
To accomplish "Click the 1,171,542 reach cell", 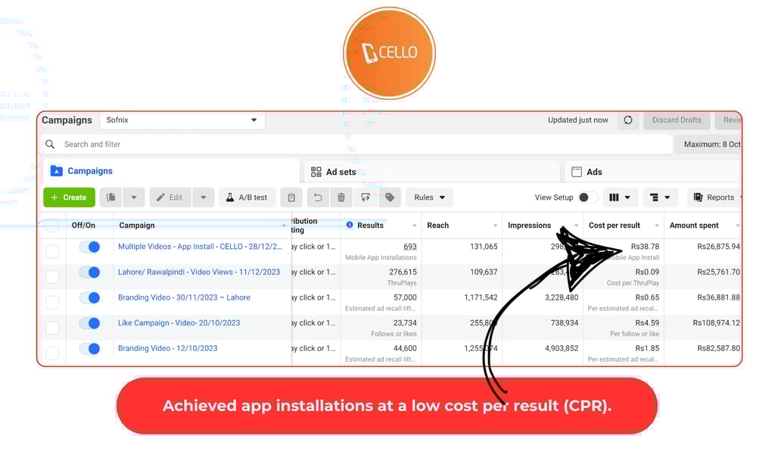I will point(481,297).
